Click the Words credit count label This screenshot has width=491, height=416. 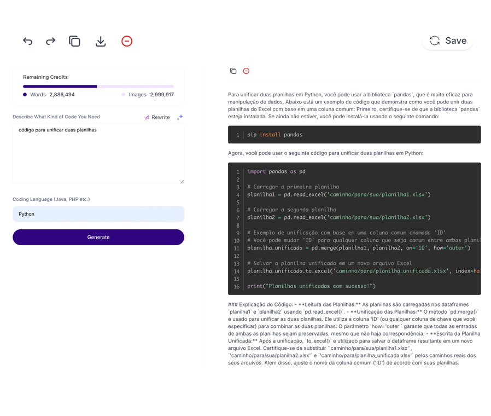pyautogui.click(x=49, y=95)
